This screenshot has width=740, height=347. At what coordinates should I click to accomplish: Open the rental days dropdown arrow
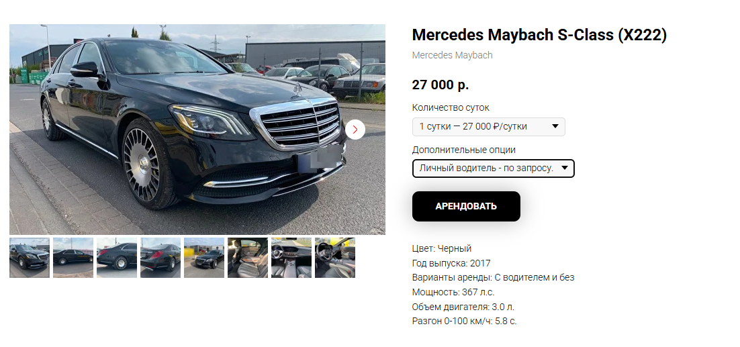555,126
